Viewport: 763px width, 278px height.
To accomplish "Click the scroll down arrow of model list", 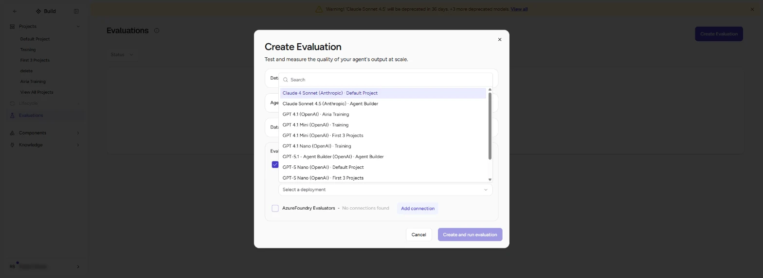I will click(x=490, y=180).
